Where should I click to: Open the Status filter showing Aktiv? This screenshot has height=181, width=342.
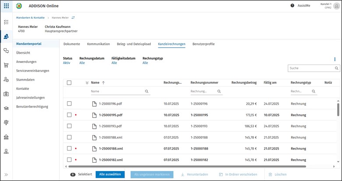[x=67, y=63]
